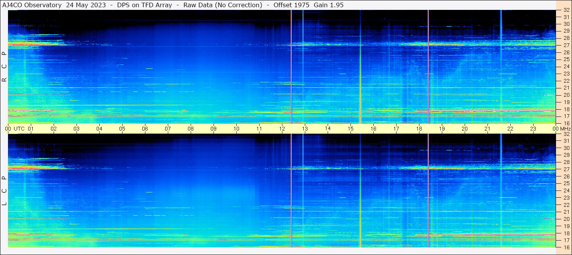Viewport: 572px width, 255px height.
Task: Click the 23 MHz label of LCP panel
Action: coord(566,198)
